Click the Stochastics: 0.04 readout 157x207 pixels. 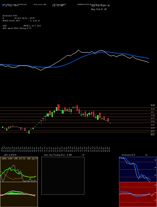coord(9,16)
